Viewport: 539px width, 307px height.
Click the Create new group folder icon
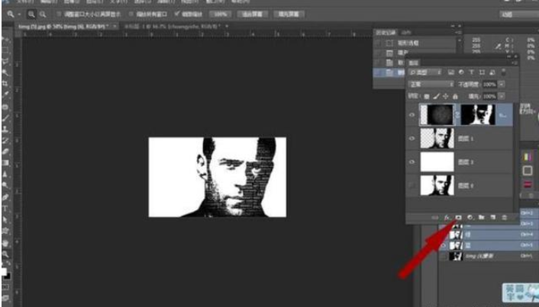point(482,218)
